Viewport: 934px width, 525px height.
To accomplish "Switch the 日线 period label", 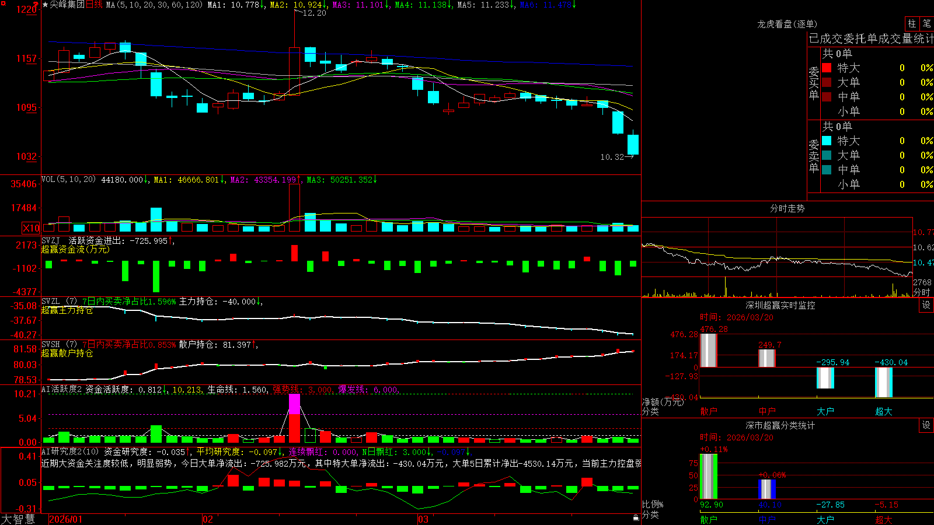I will [x=94, y=5].
